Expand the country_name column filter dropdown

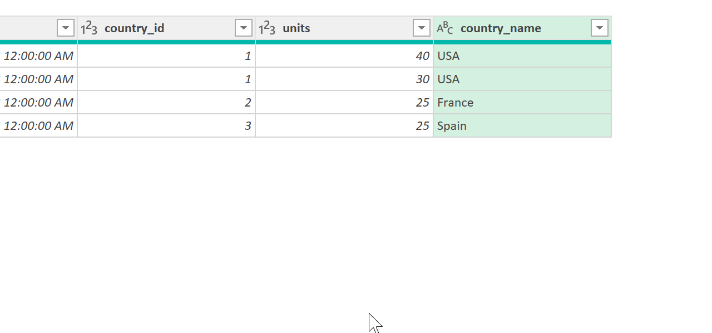600,28
